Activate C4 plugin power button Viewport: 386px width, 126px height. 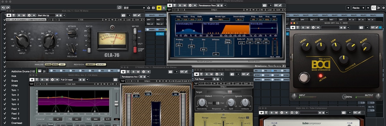(32, 80)
